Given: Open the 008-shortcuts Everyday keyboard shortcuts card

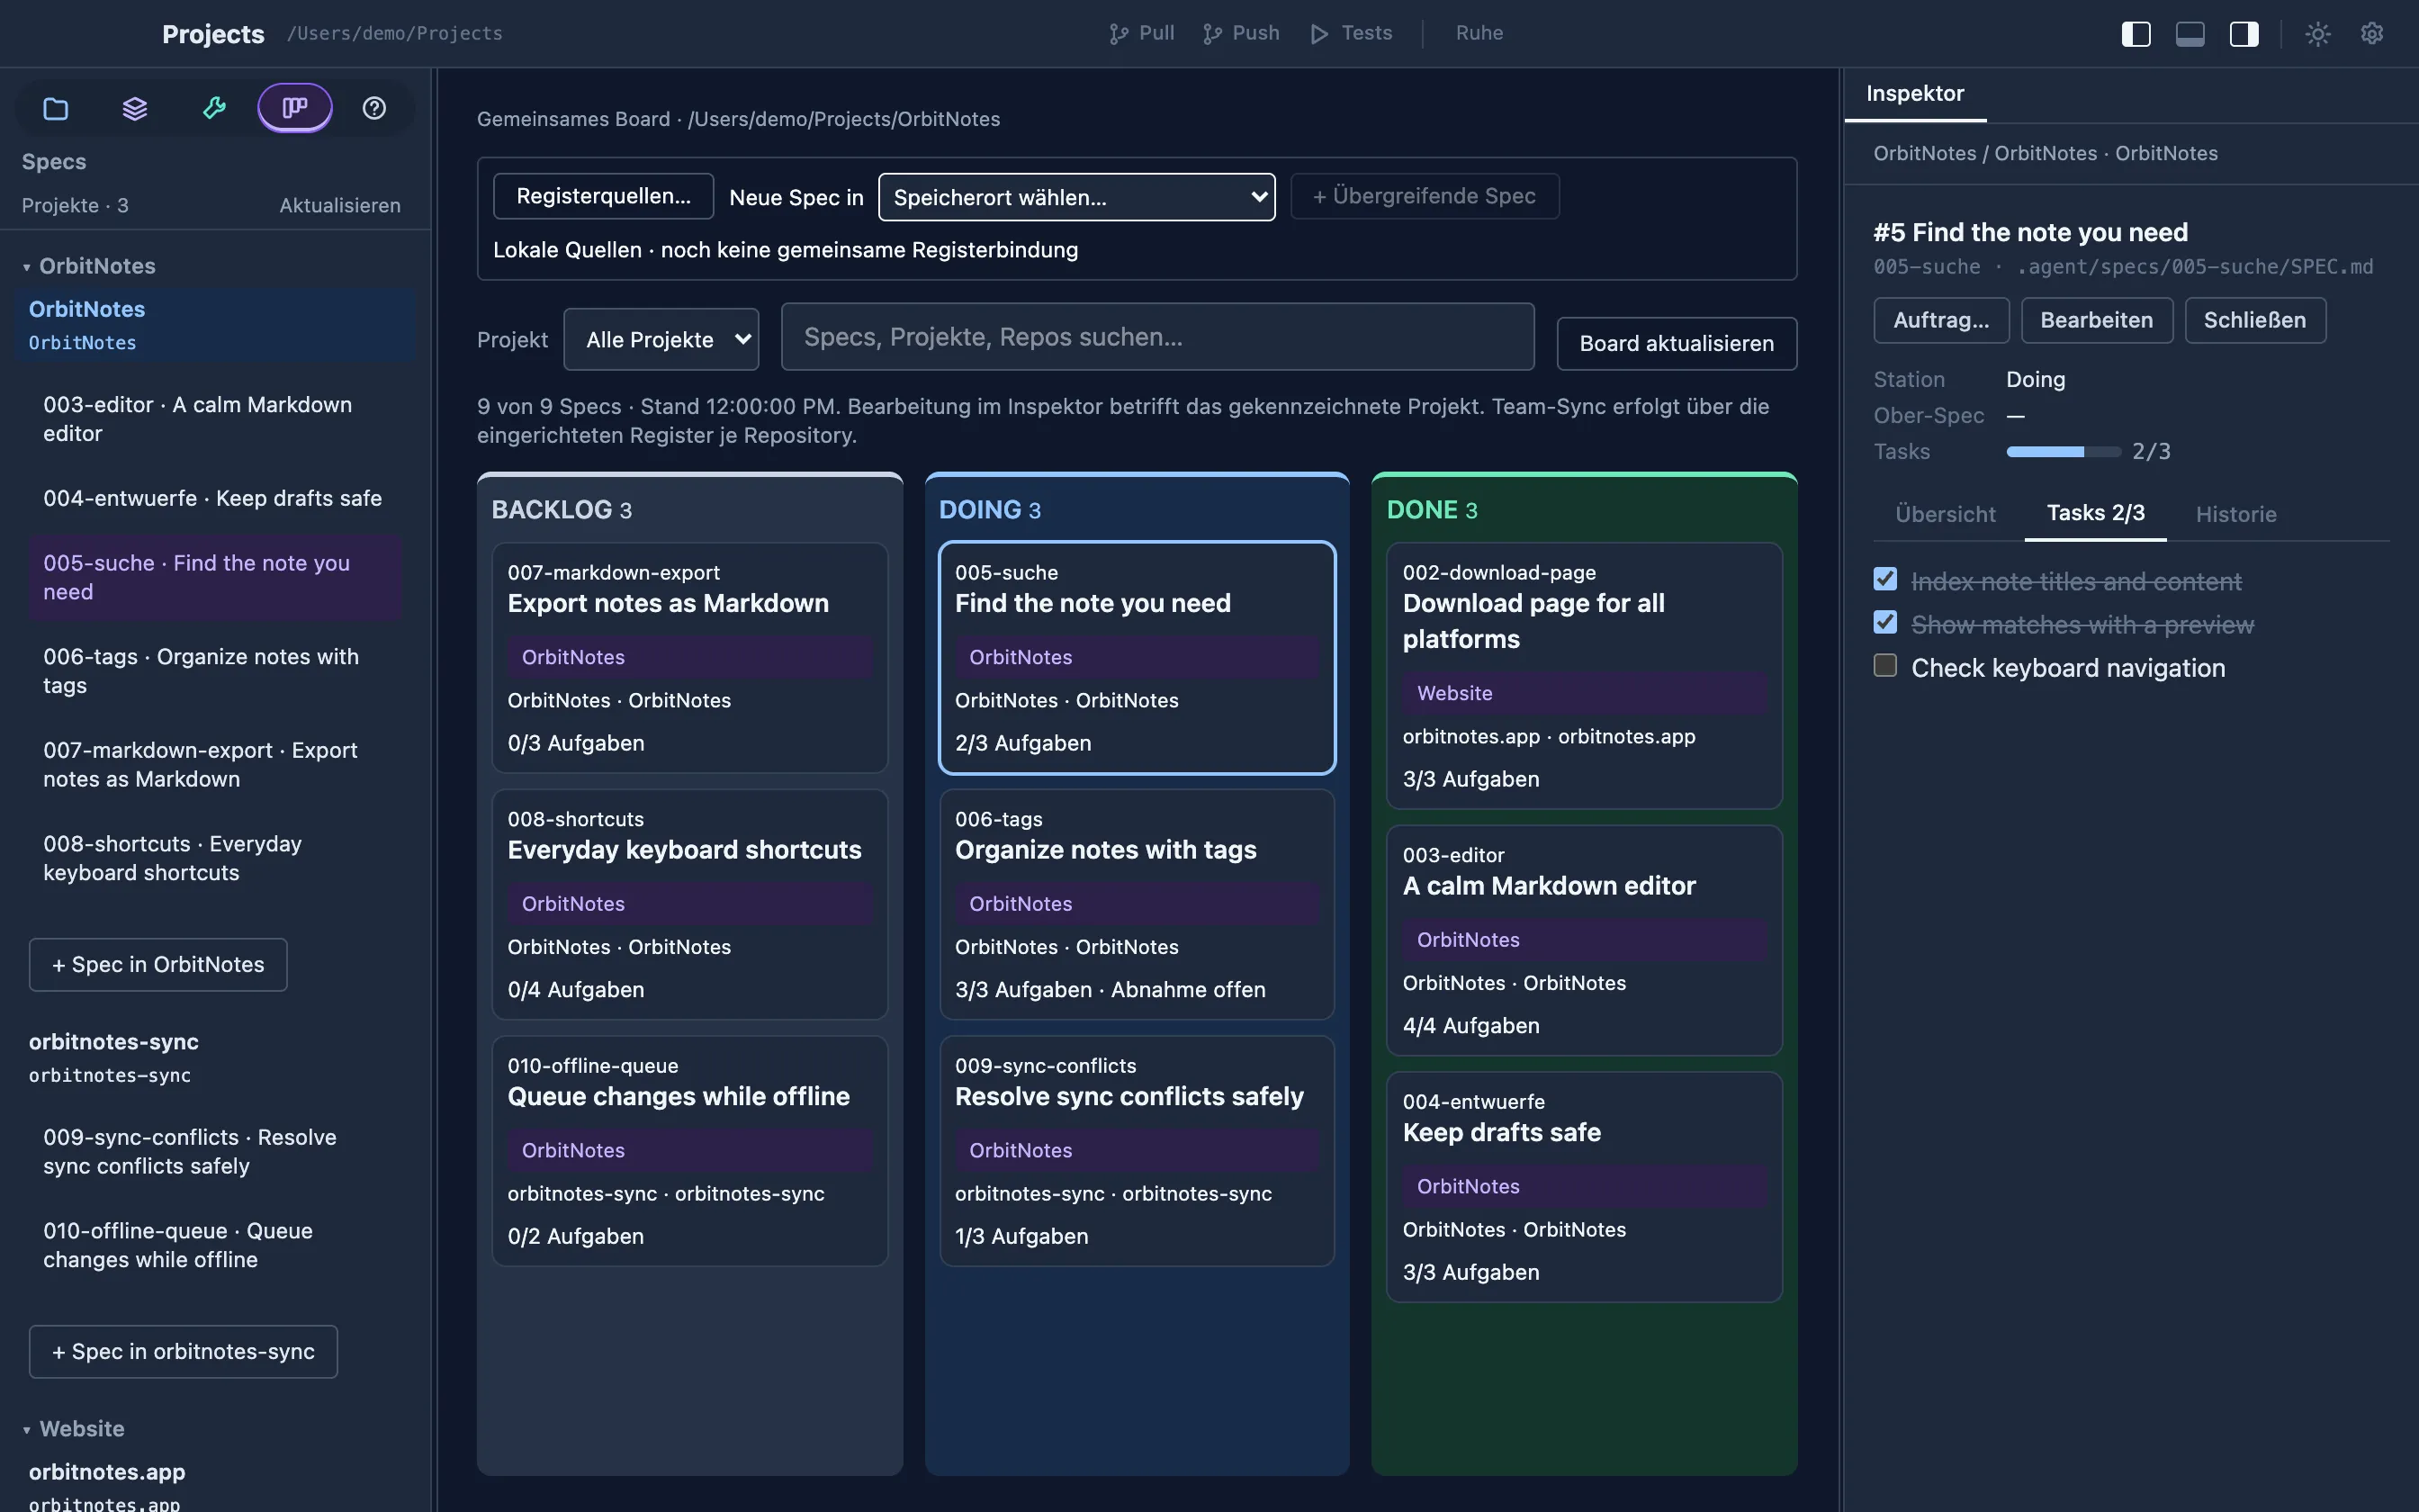Looking at the screenshot, I should coord(689,904).
